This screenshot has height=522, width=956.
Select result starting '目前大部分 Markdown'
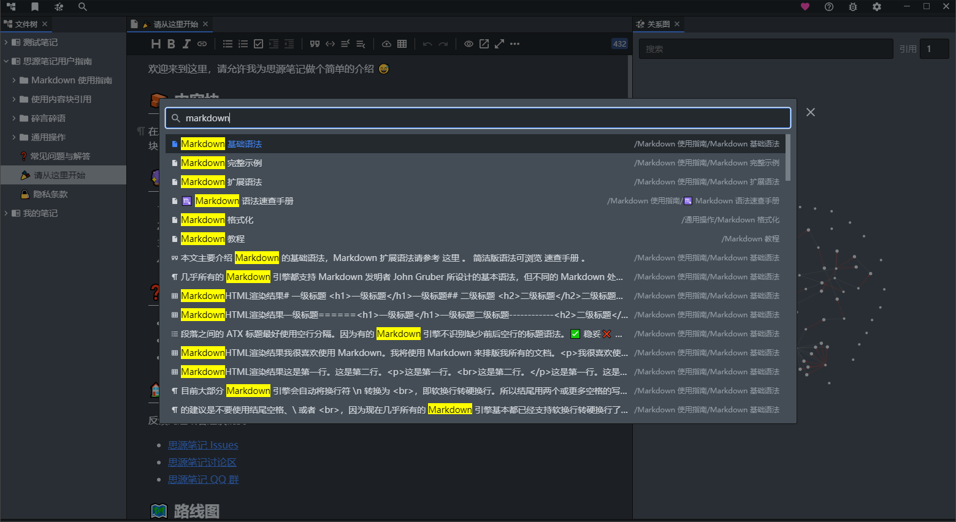(475, 391)
